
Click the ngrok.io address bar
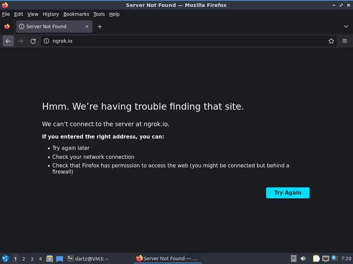pyautogui.click(x=189, y=41)
